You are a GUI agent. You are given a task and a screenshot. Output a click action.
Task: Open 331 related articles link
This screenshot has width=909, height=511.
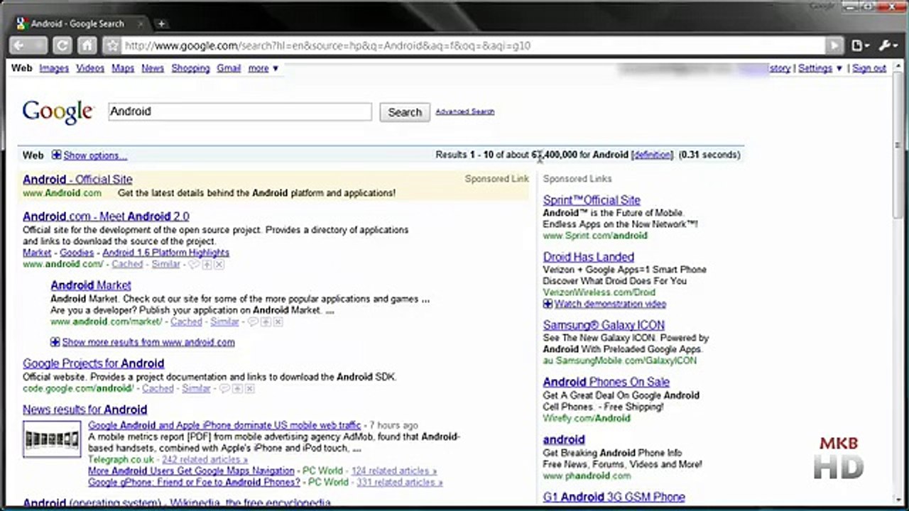(399, 482)
